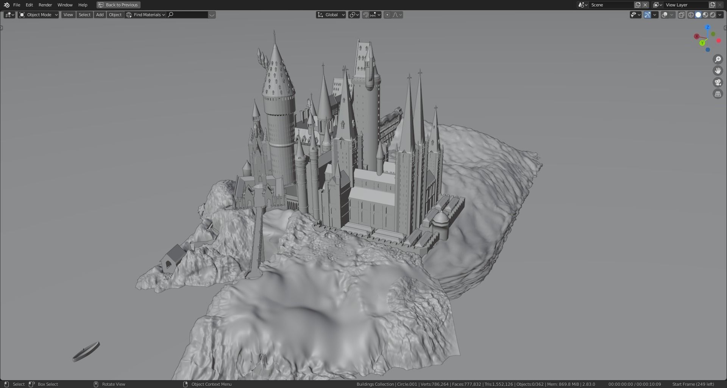Image resolution: width=727 pixels, height=388 pixels.
Task: Toggle proportional editing
Action: click(x=387, y=15)
